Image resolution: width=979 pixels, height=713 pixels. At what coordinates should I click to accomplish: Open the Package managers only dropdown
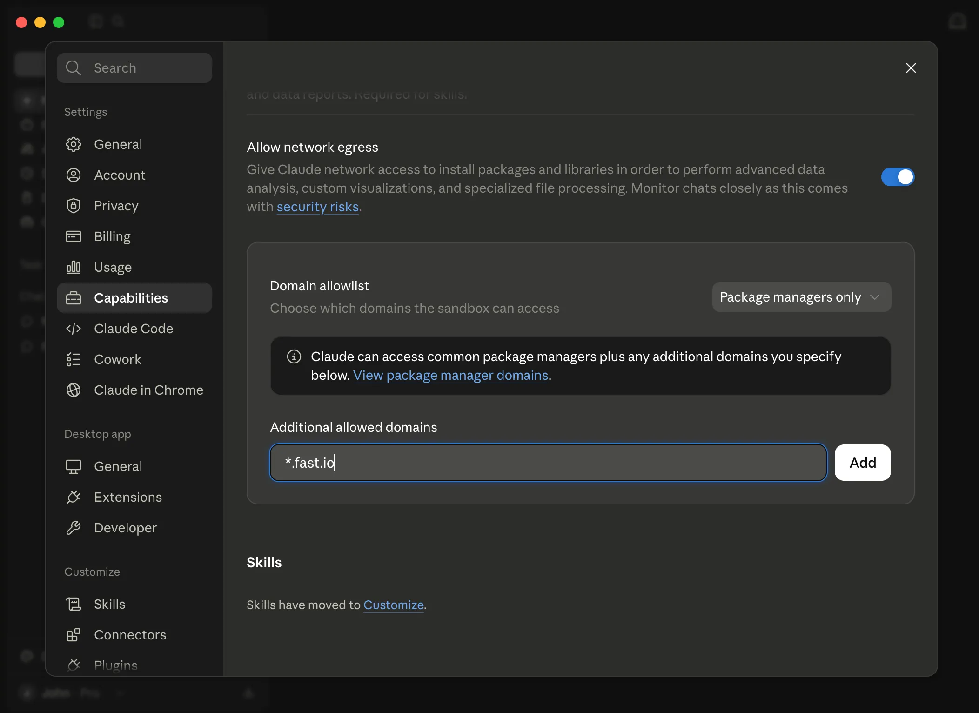(x=802, y=297)
